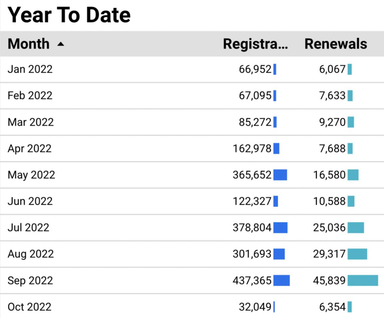The height and width of the screenshot is (318, 384).
Task: Select the Apr 2022 month cell
Action: 30,149
